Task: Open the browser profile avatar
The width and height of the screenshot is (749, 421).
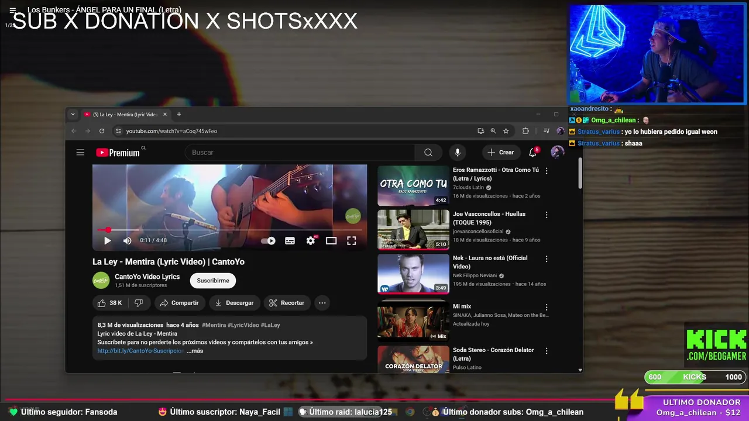Action: coord(561,131)
